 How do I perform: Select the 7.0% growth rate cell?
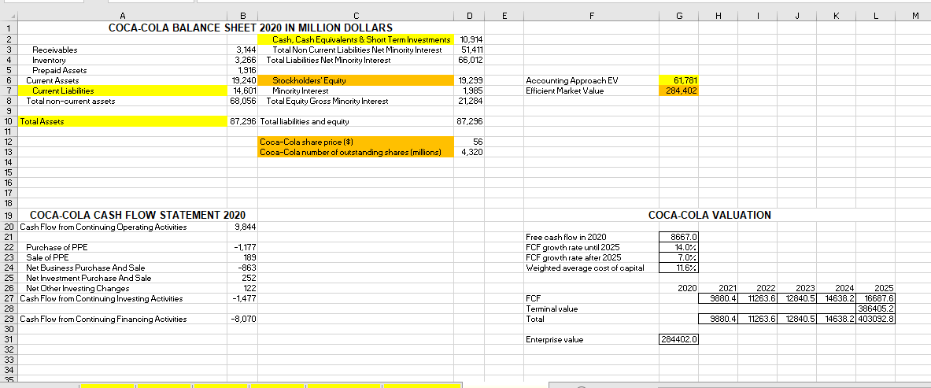pyautogui.click(x=679, y=257)
